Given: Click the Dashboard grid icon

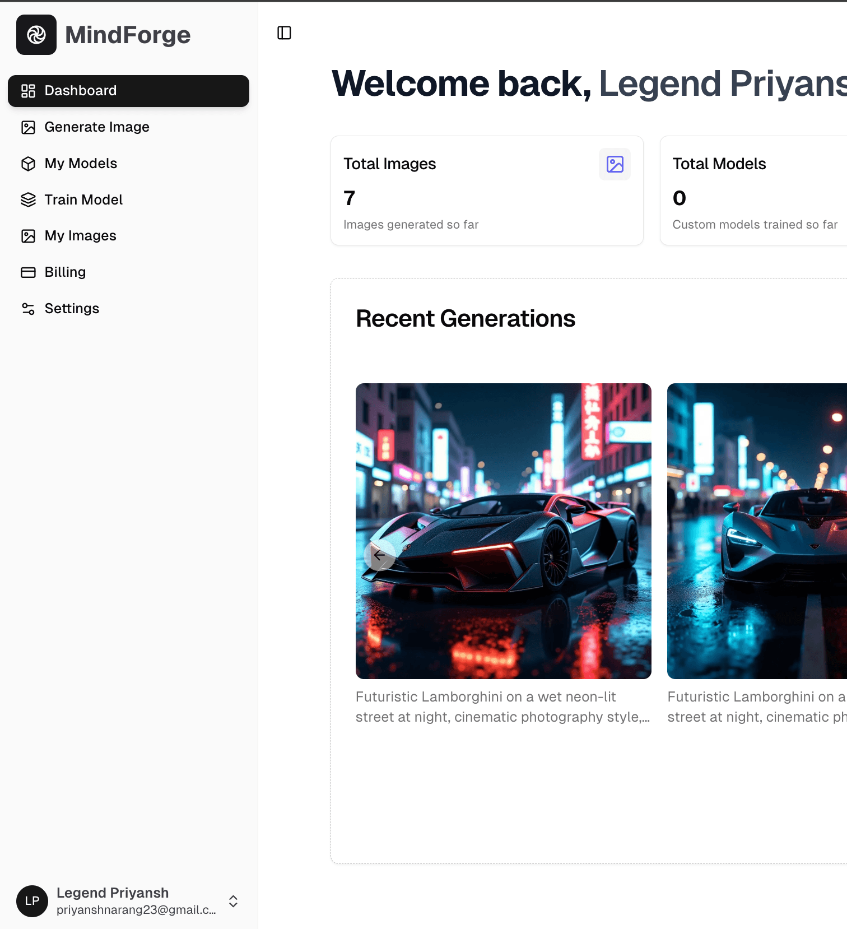Looking at the screenshot, I should click(x=28, y=91).
